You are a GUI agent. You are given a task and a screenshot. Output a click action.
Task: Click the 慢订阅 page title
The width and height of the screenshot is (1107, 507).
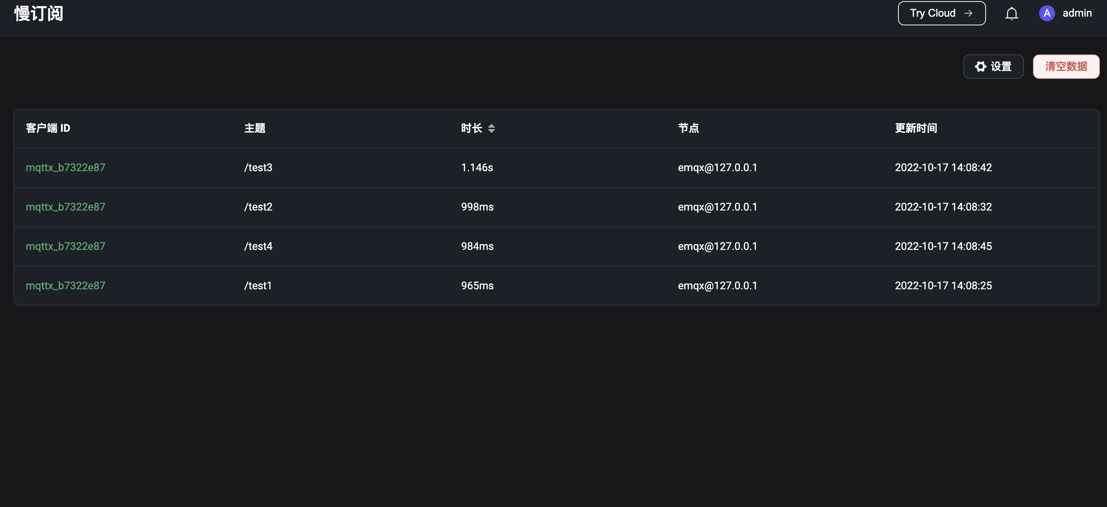[x=39, y=14]
